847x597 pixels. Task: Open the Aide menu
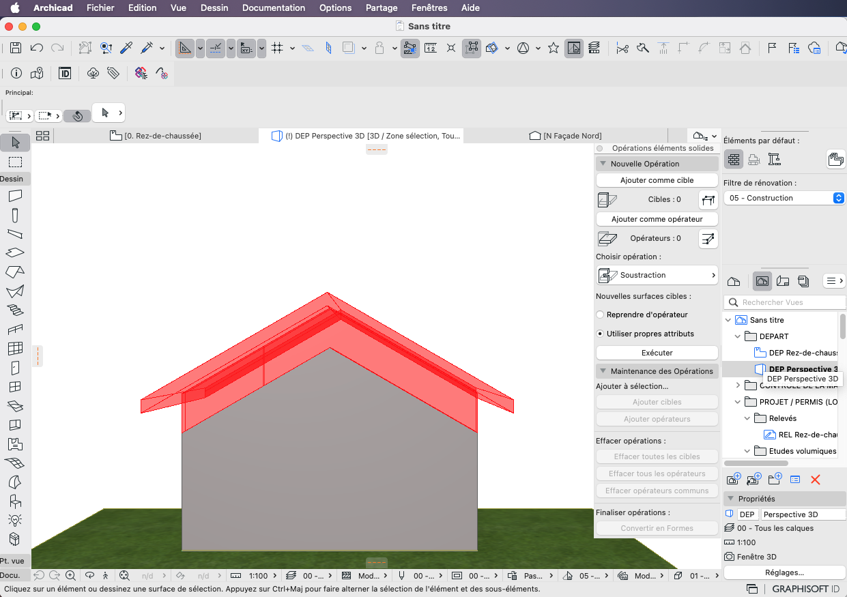tap(470, 8)
